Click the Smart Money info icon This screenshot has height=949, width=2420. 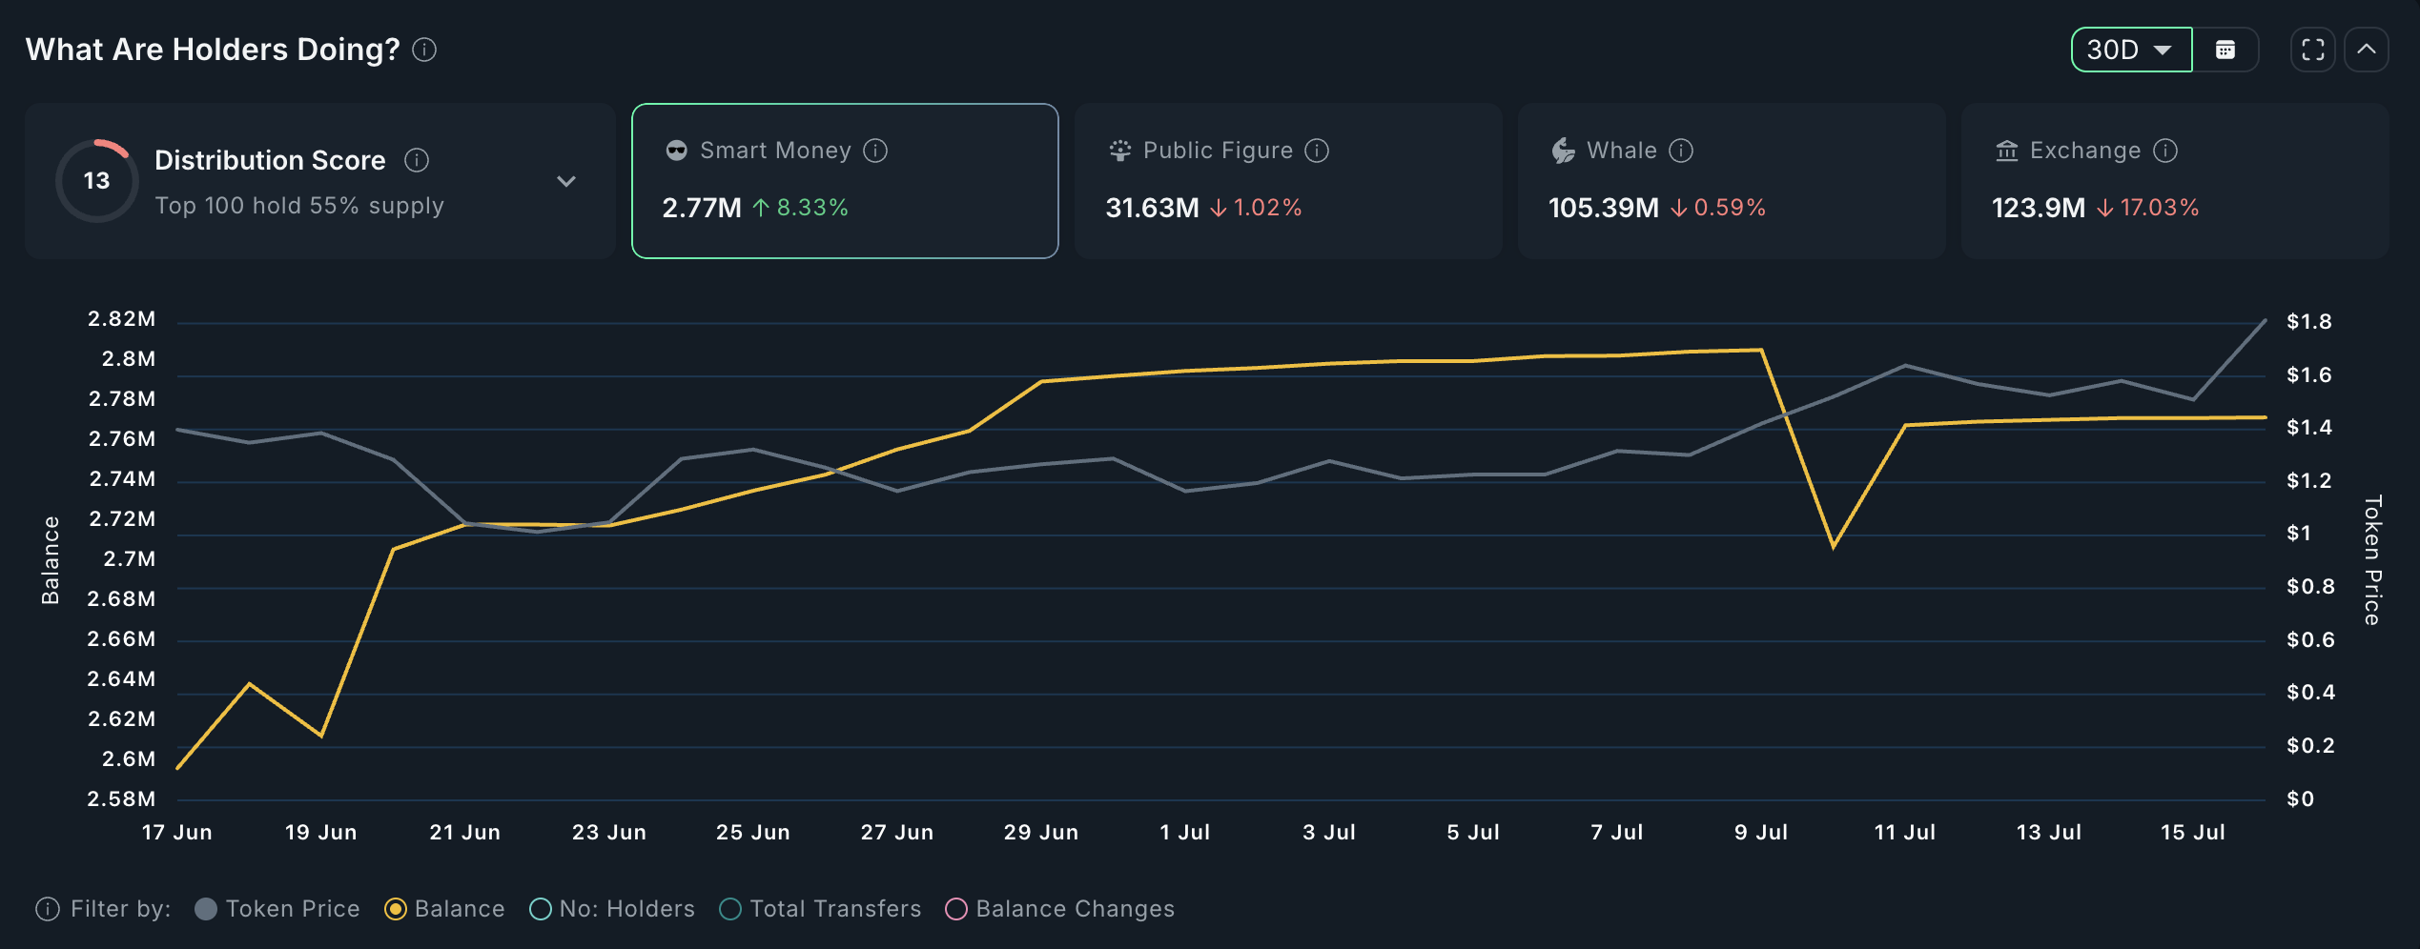click(x=875, y=151)
